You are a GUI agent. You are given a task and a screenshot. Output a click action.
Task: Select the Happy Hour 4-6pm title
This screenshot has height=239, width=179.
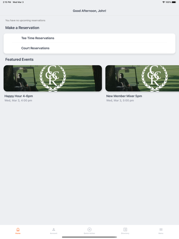pyautogui.click(x=19, y=96)
